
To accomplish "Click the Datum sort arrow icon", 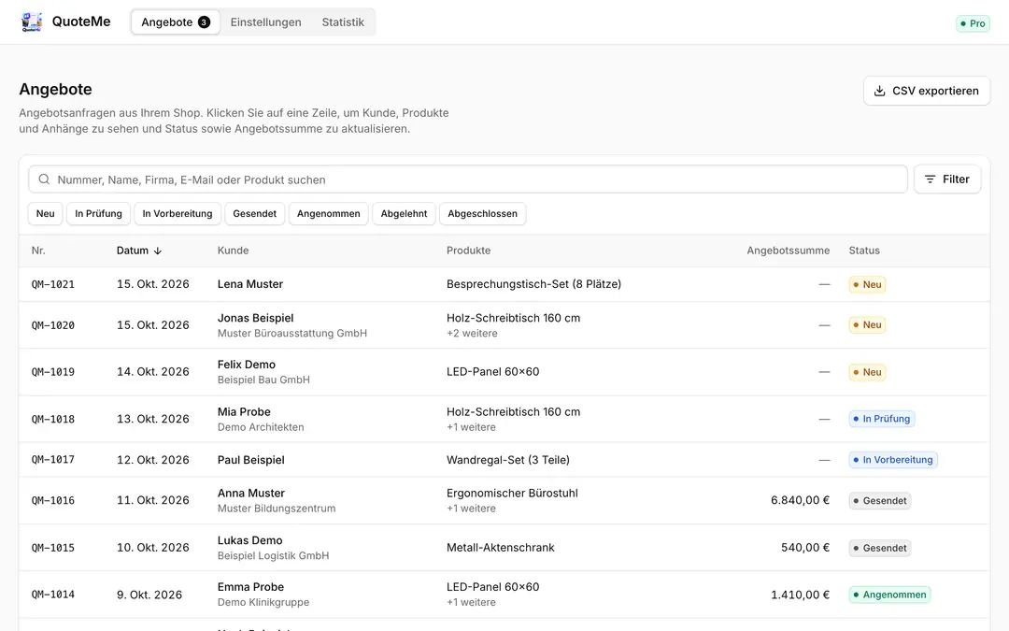I will coord(158,251).
